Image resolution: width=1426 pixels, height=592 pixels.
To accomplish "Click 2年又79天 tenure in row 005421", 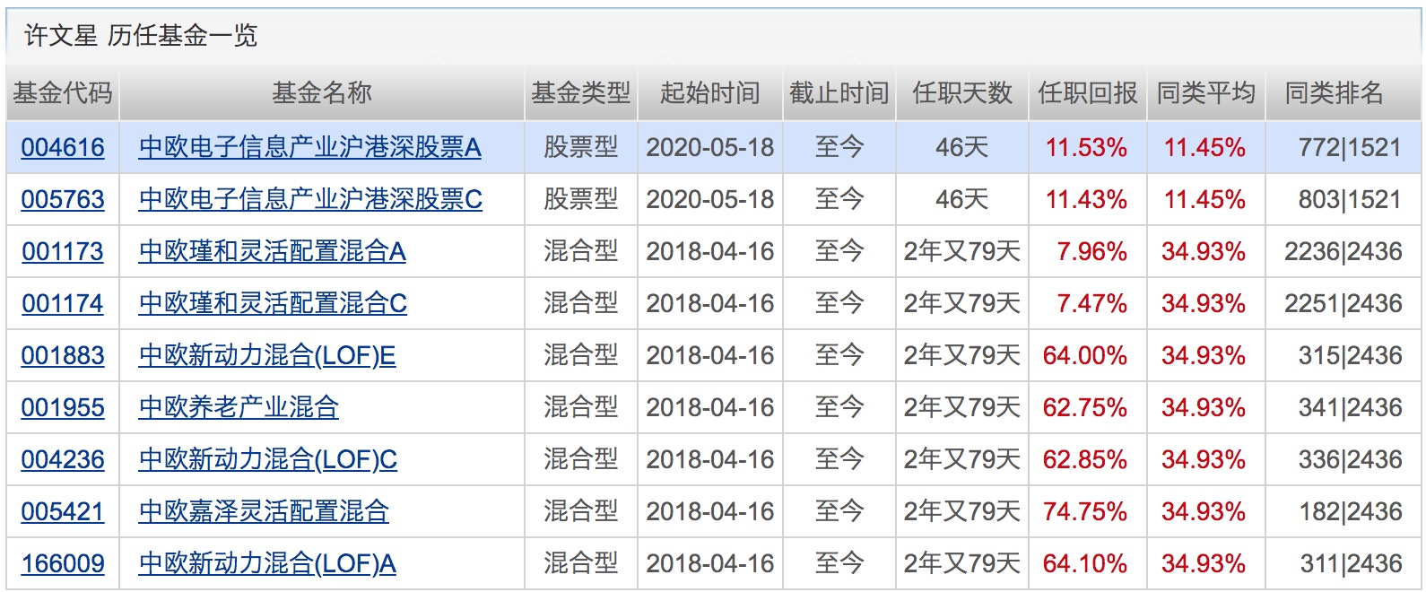I will click(x=962, y=511).
